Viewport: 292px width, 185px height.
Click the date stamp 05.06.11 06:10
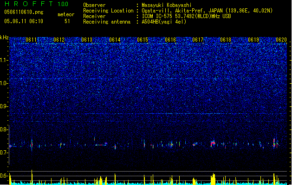pyautogui.click(x=24, y=21)
